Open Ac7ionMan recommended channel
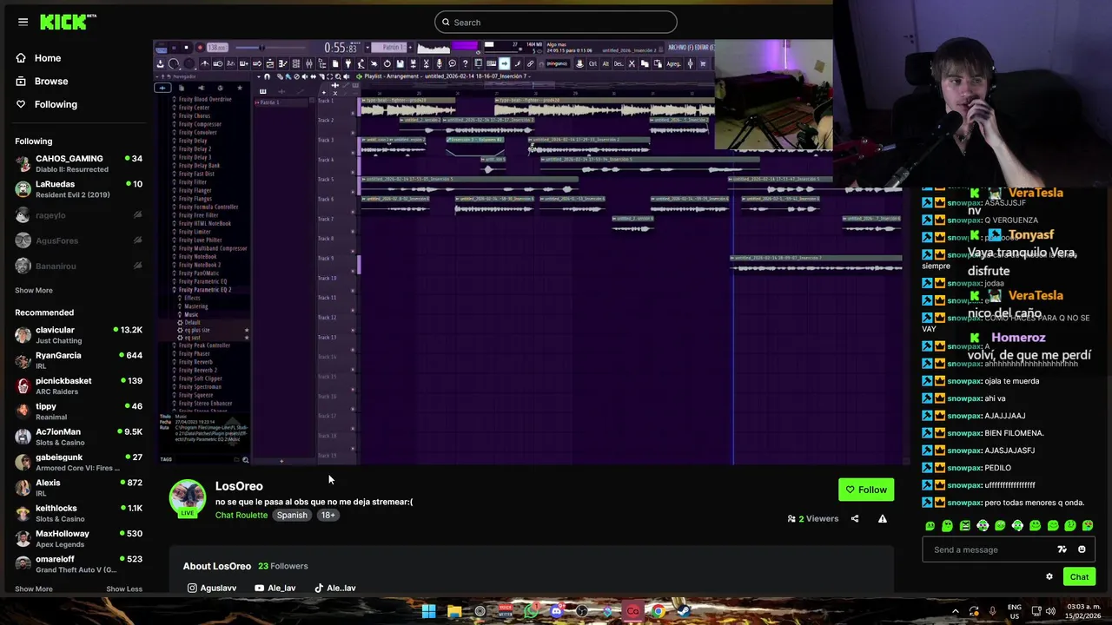Image resolution: width=1112 pixels, height=625 pixels. [78, 437]
